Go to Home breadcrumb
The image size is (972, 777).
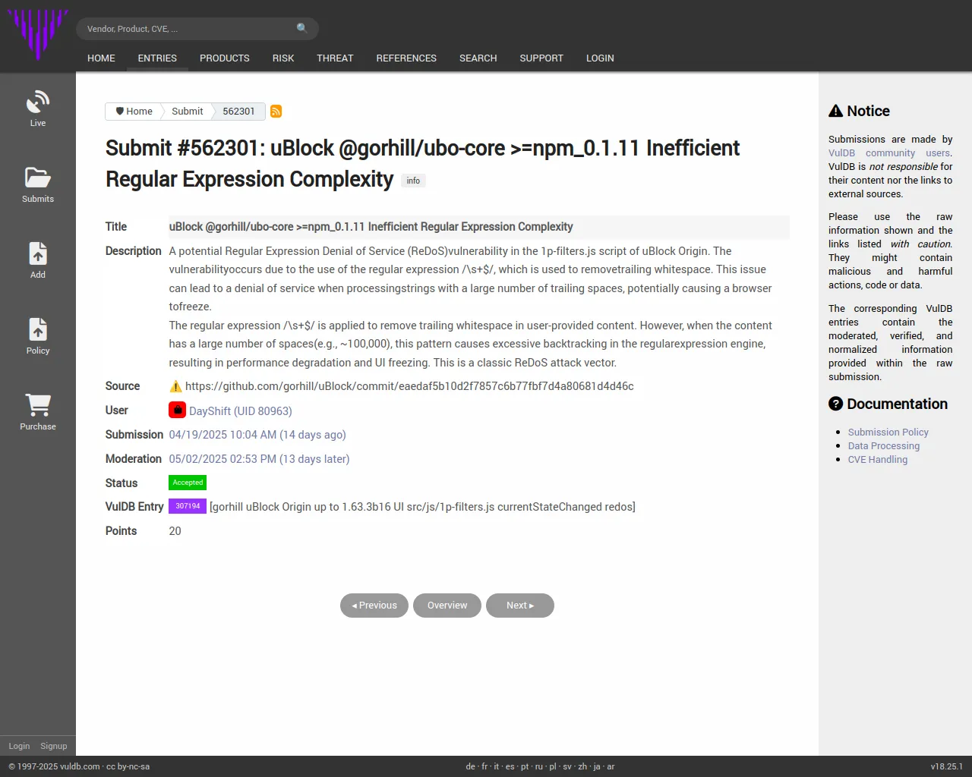(x=134, y=112)
